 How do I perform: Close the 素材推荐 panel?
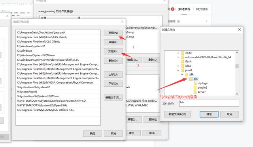[206, 21]
